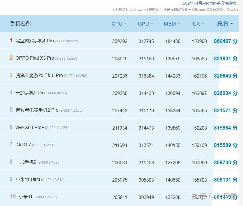Select UX score 168585

click(199, 59)
